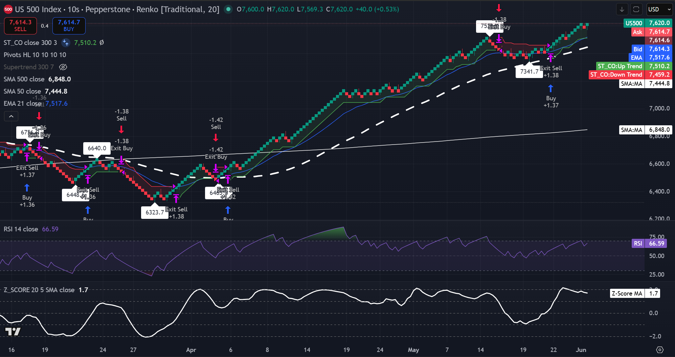
Task: Select the RSI 14 close legend
Action: point(21,229)
